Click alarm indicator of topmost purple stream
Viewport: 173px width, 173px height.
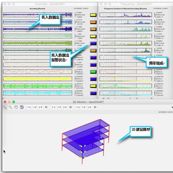(93, 15)
